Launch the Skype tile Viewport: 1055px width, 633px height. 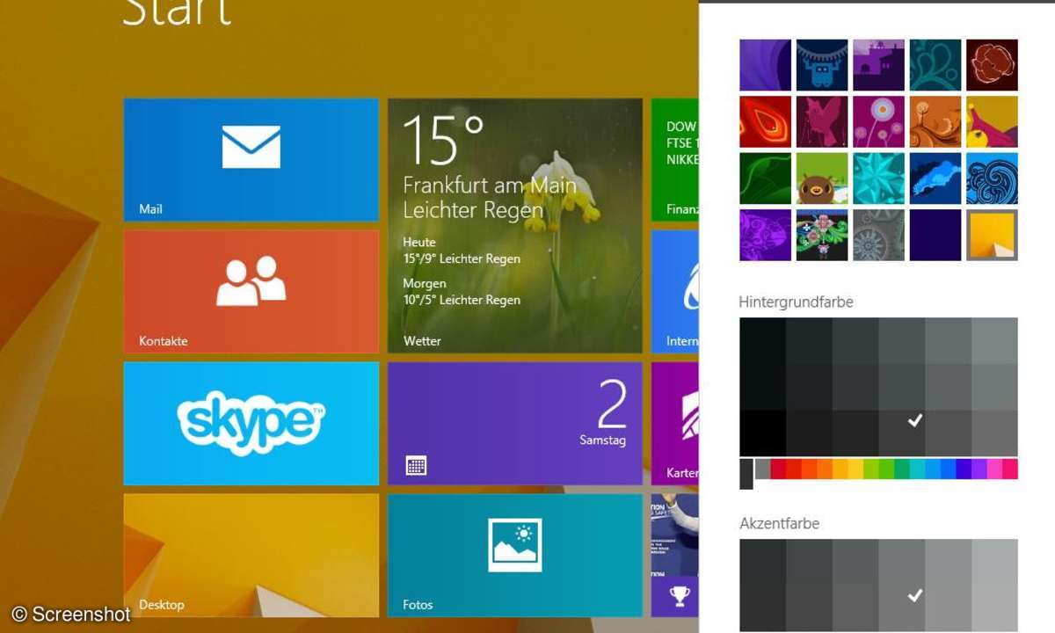(251, 423)
